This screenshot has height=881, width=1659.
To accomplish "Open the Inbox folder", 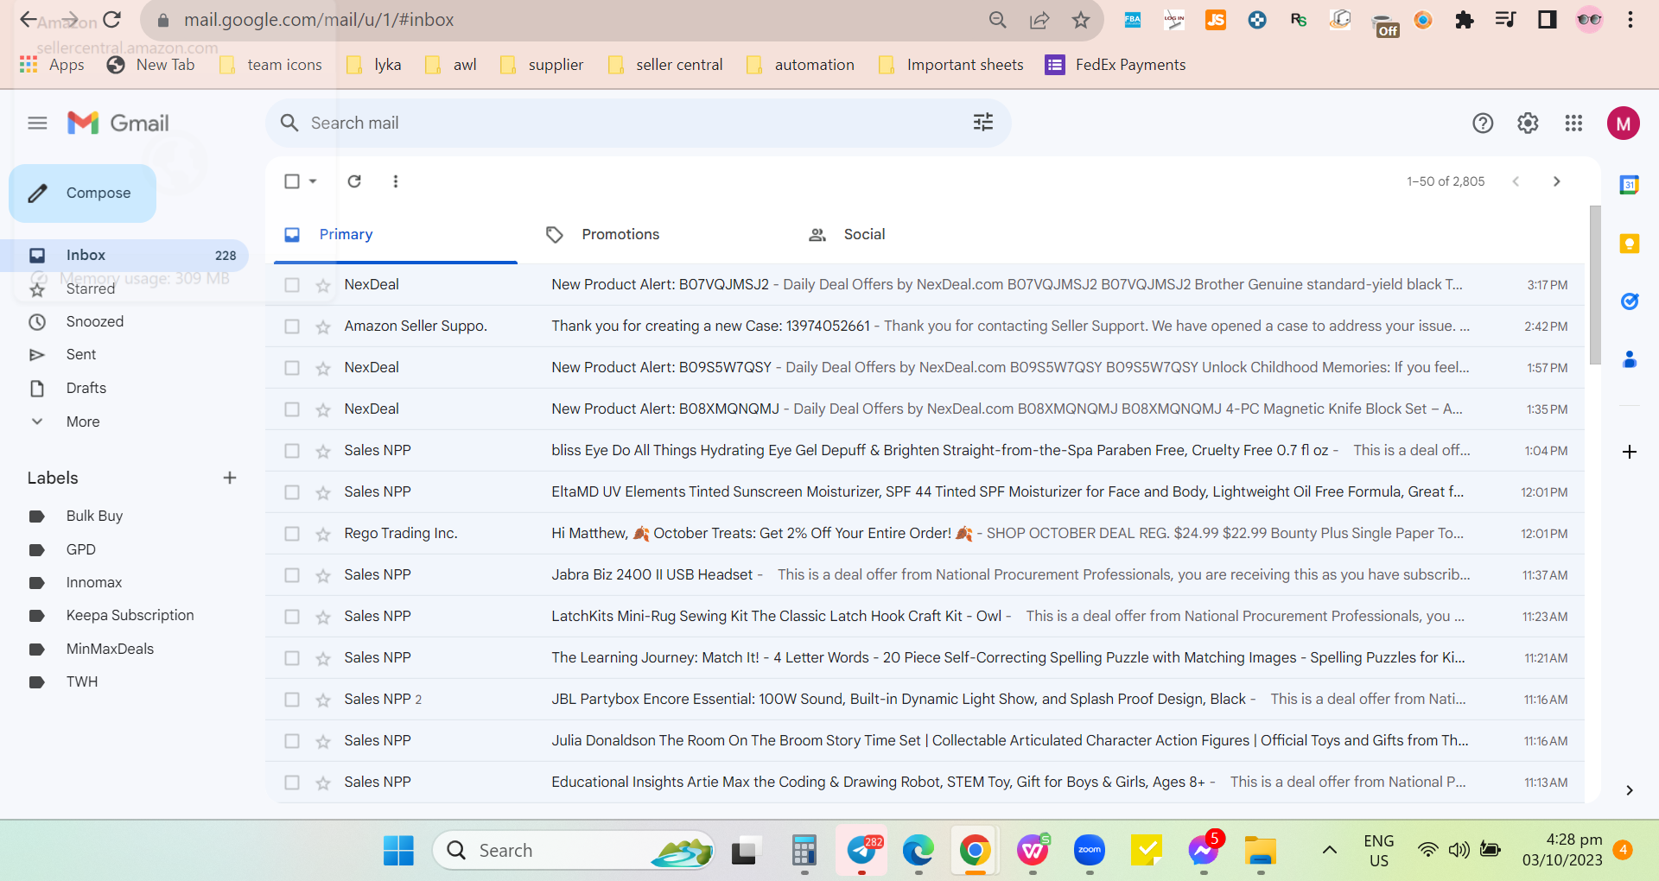I will click(x=124, y=255).
